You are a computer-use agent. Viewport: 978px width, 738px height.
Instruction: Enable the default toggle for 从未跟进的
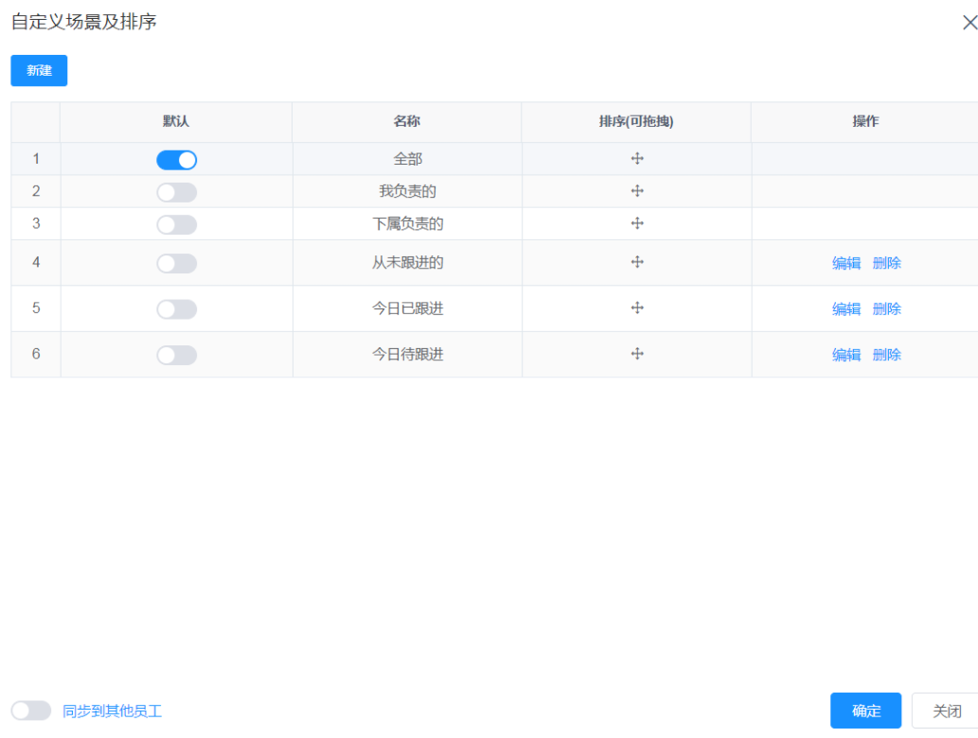click(176, 262)
